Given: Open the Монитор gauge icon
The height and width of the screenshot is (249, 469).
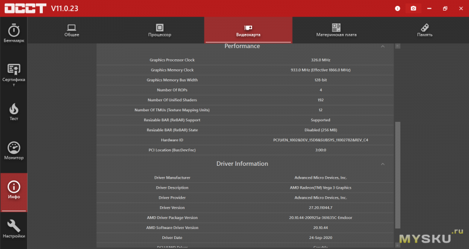Looking at the screenshot, I should click(13, 148).
